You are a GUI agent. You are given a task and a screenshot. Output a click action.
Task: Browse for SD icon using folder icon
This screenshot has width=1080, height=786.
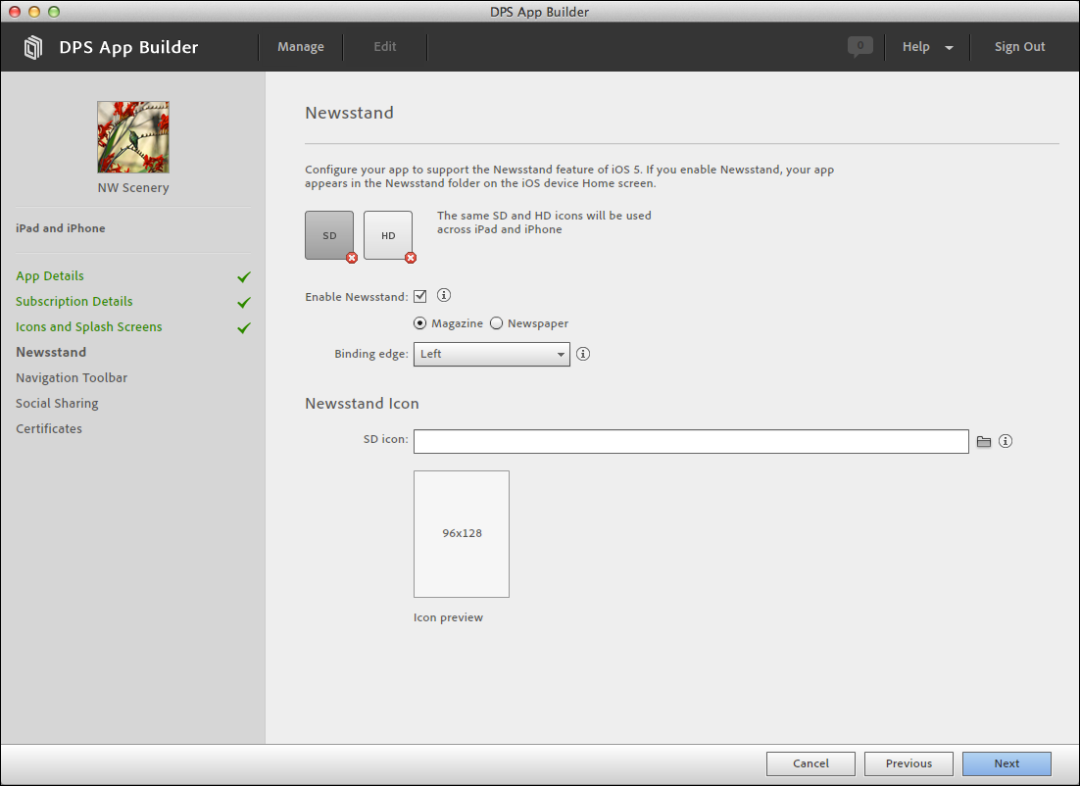point(984,442)
